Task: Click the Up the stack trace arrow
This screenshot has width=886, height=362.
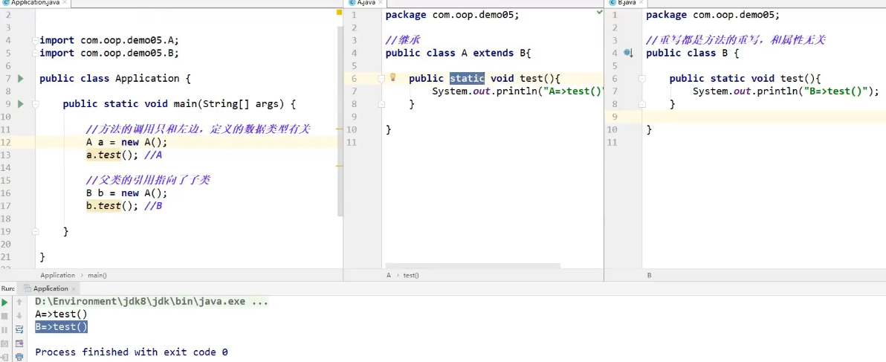Action: click(19, 303)
